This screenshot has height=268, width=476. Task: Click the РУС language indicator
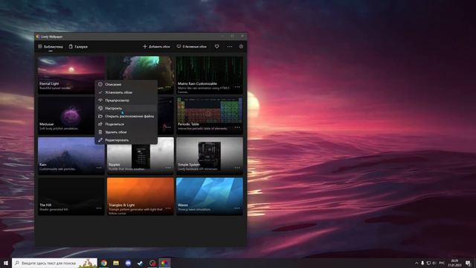442,263
